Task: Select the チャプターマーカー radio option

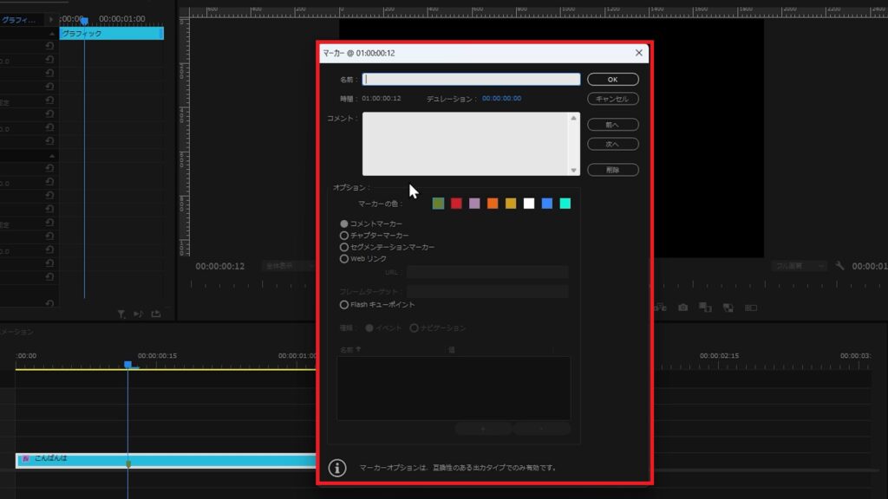Action: pyautogui.click(x=343, y=236)
